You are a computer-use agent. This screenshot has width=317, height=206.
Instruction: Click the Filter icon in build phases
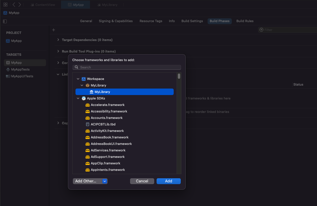261,30
